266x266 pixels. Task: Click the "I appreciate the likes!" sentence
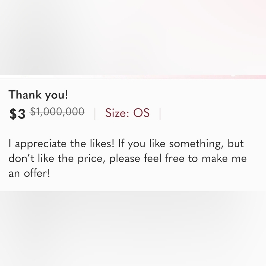(61, 144)
